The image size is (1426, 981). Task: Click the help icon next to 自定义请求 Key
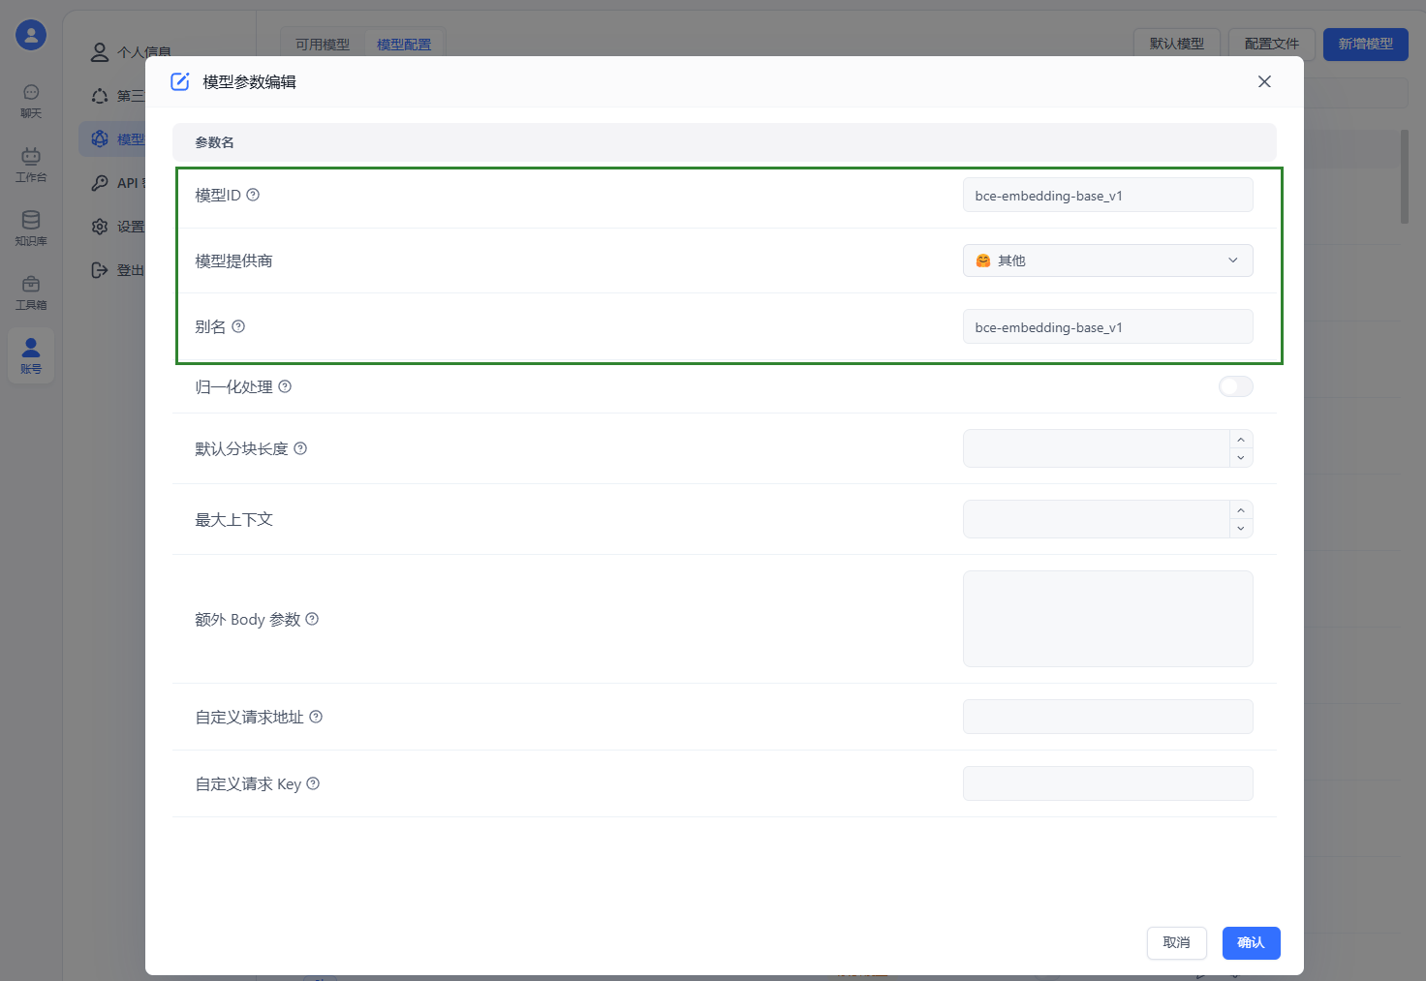[x=313, y=783]
